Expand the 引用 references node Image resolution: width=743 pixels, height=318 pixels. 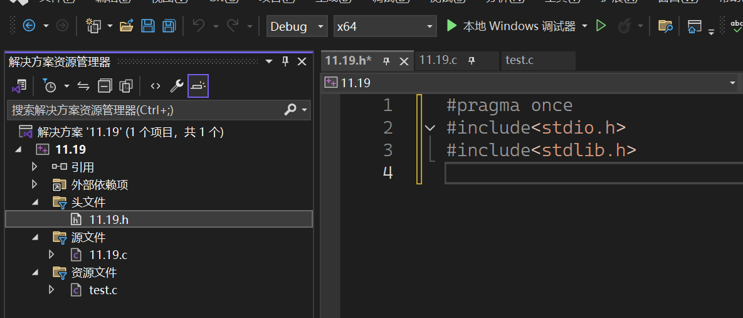tap(34, 167)
